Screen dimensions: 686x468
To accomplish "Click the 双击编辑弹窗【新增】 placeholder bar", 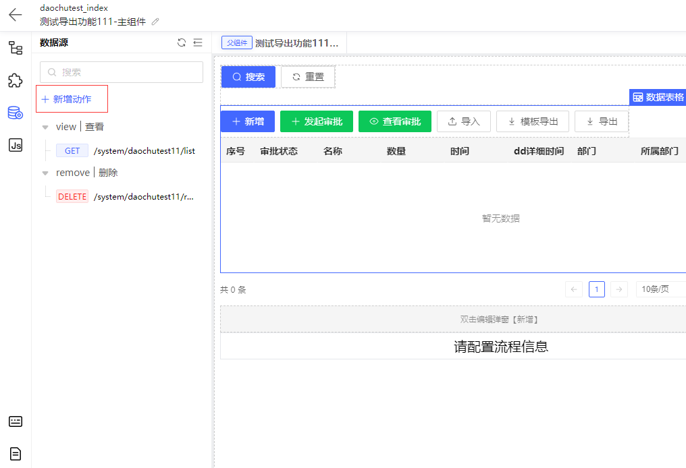I will pos(453,320).
